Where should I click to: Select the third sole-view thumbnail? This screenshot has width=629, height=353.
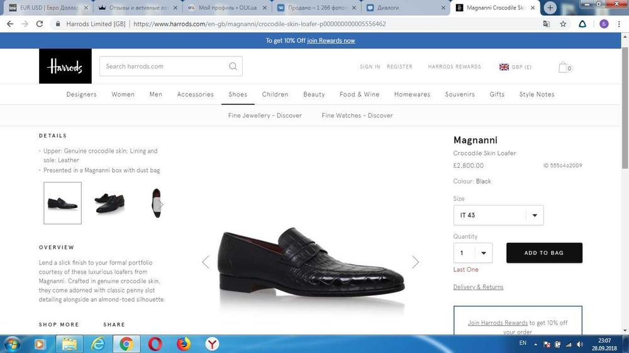(157, 203)
